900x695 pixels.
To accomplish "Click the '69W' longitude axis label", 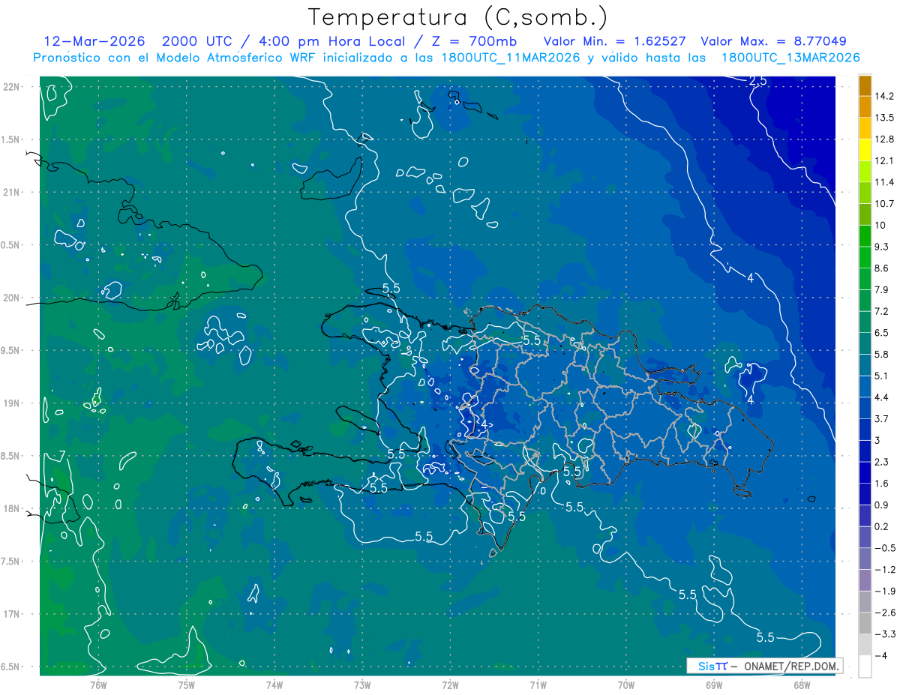I will [x=714, y=685].
